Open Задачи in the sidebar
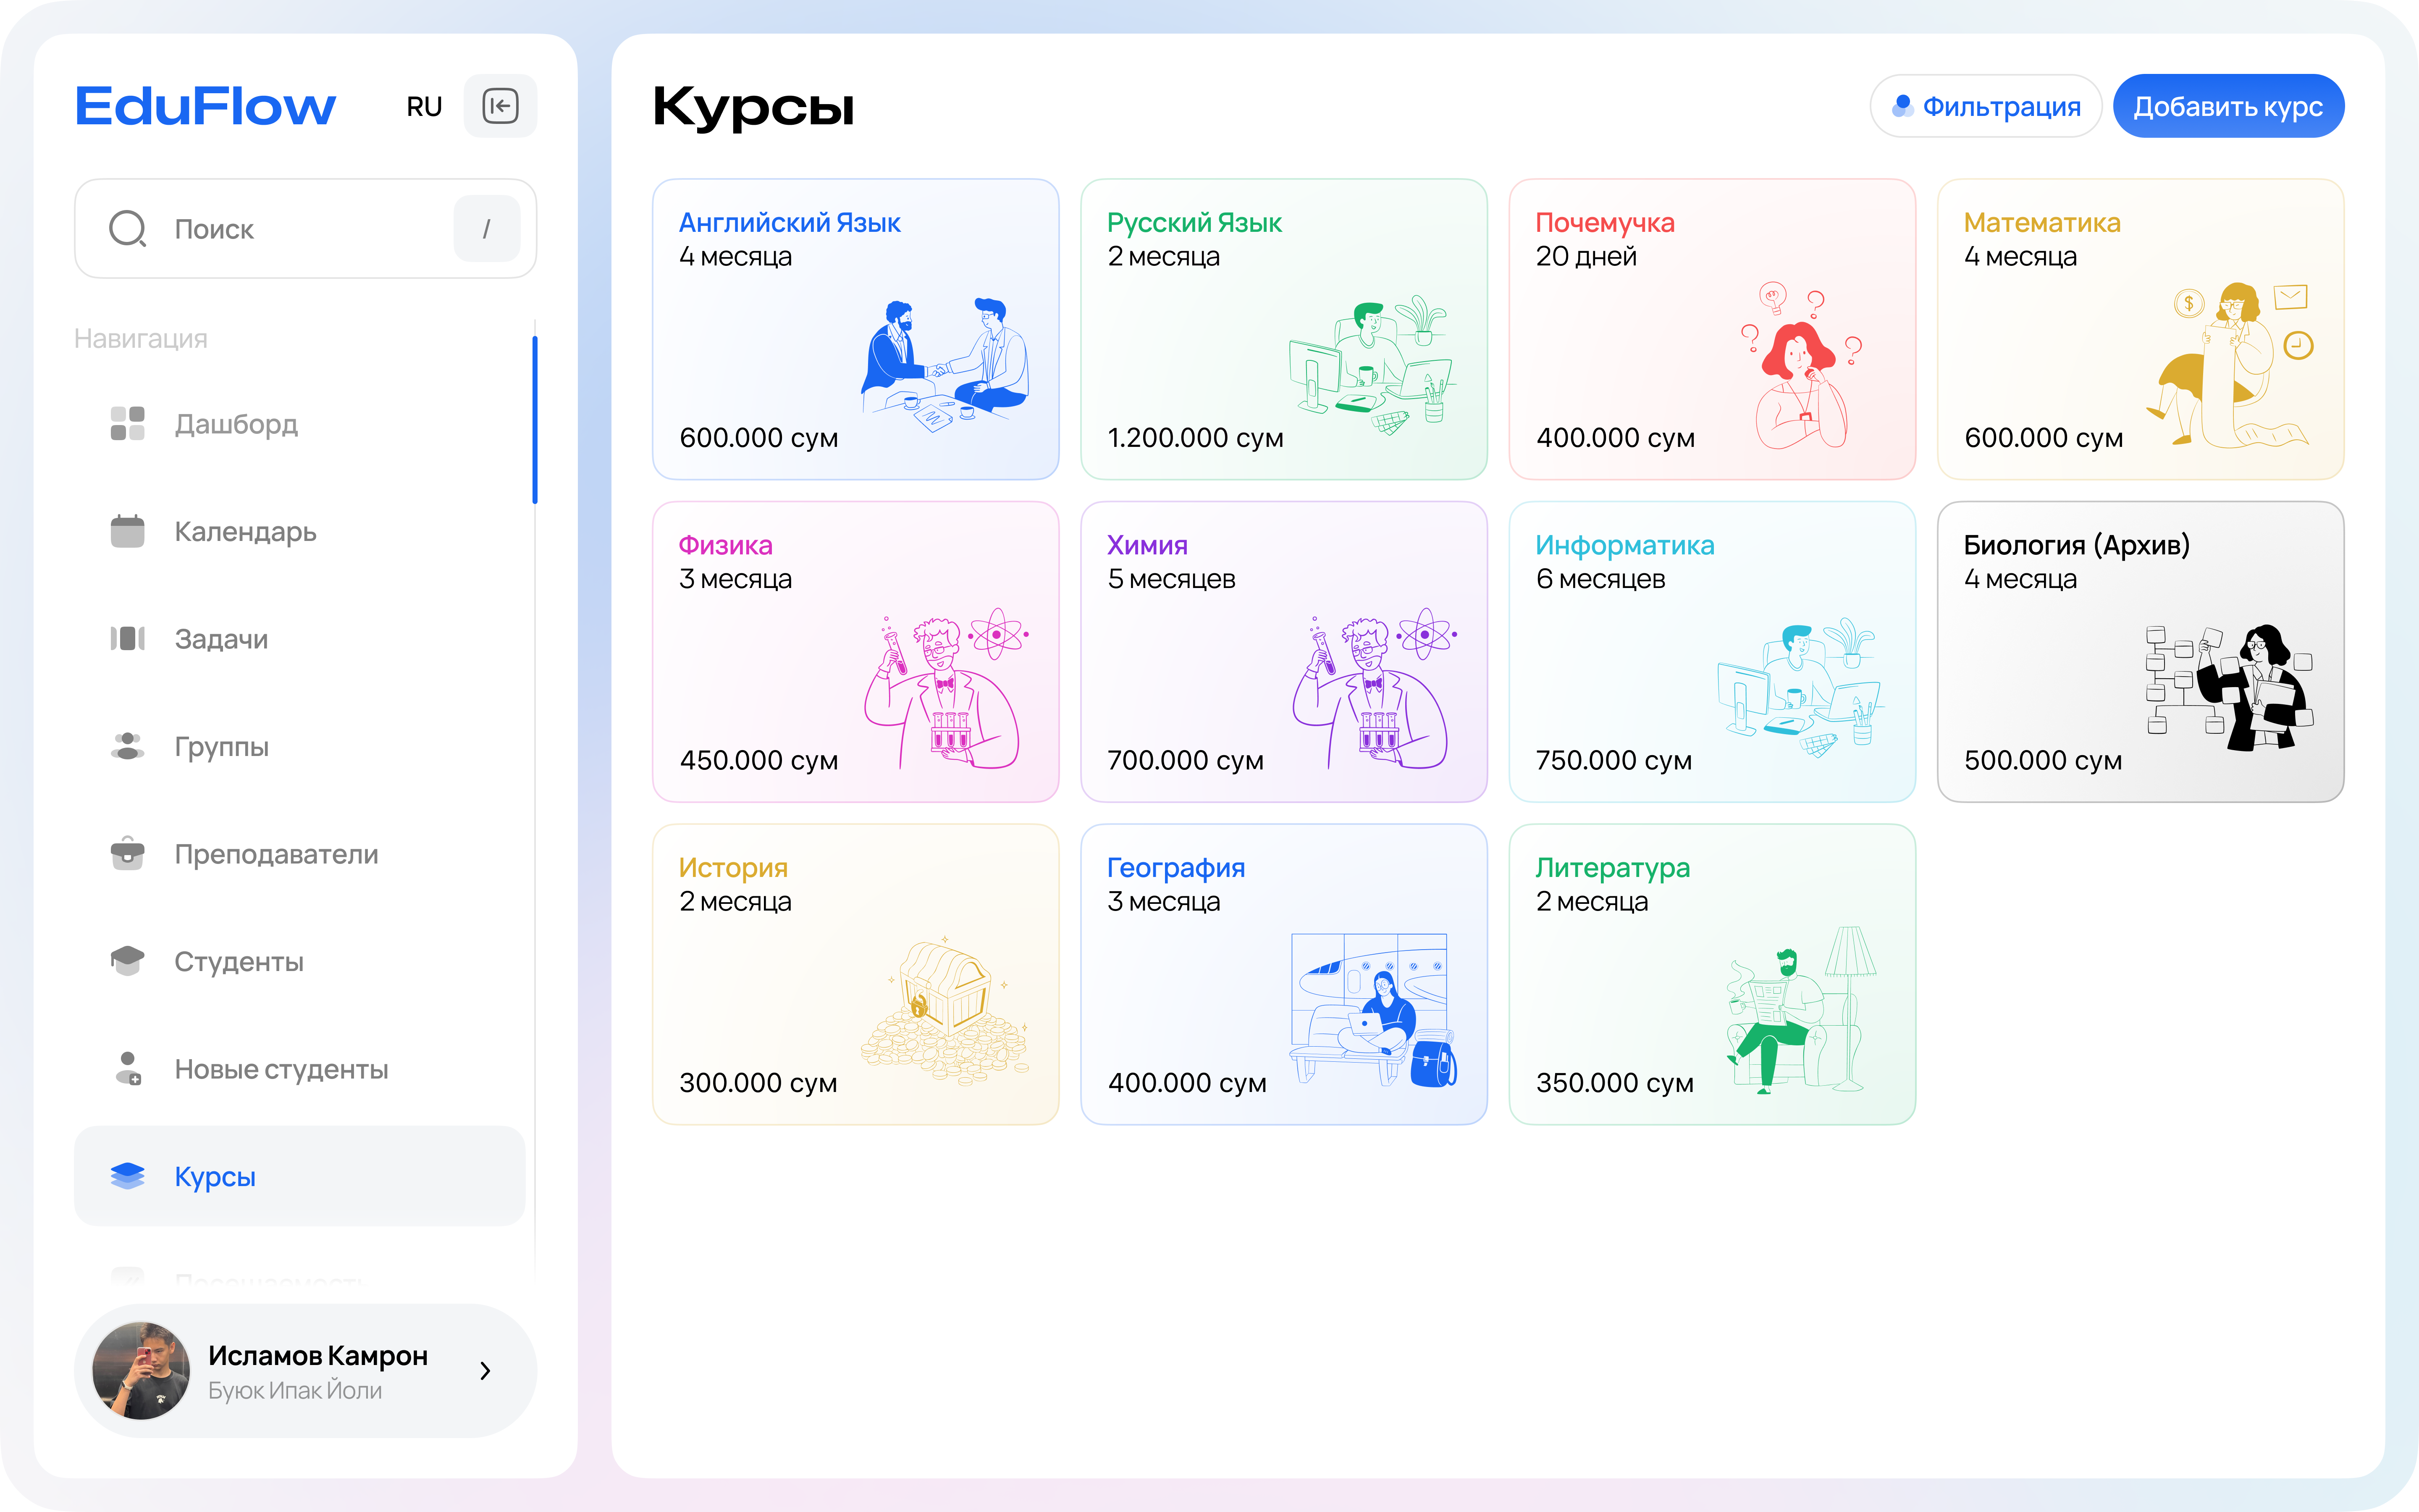This screenshot has width=2419, height=1512. click(300, 639)
